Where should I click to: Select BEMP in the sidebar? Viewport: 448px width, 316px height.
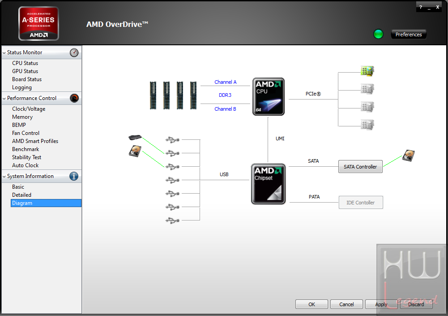click(19, 125)
